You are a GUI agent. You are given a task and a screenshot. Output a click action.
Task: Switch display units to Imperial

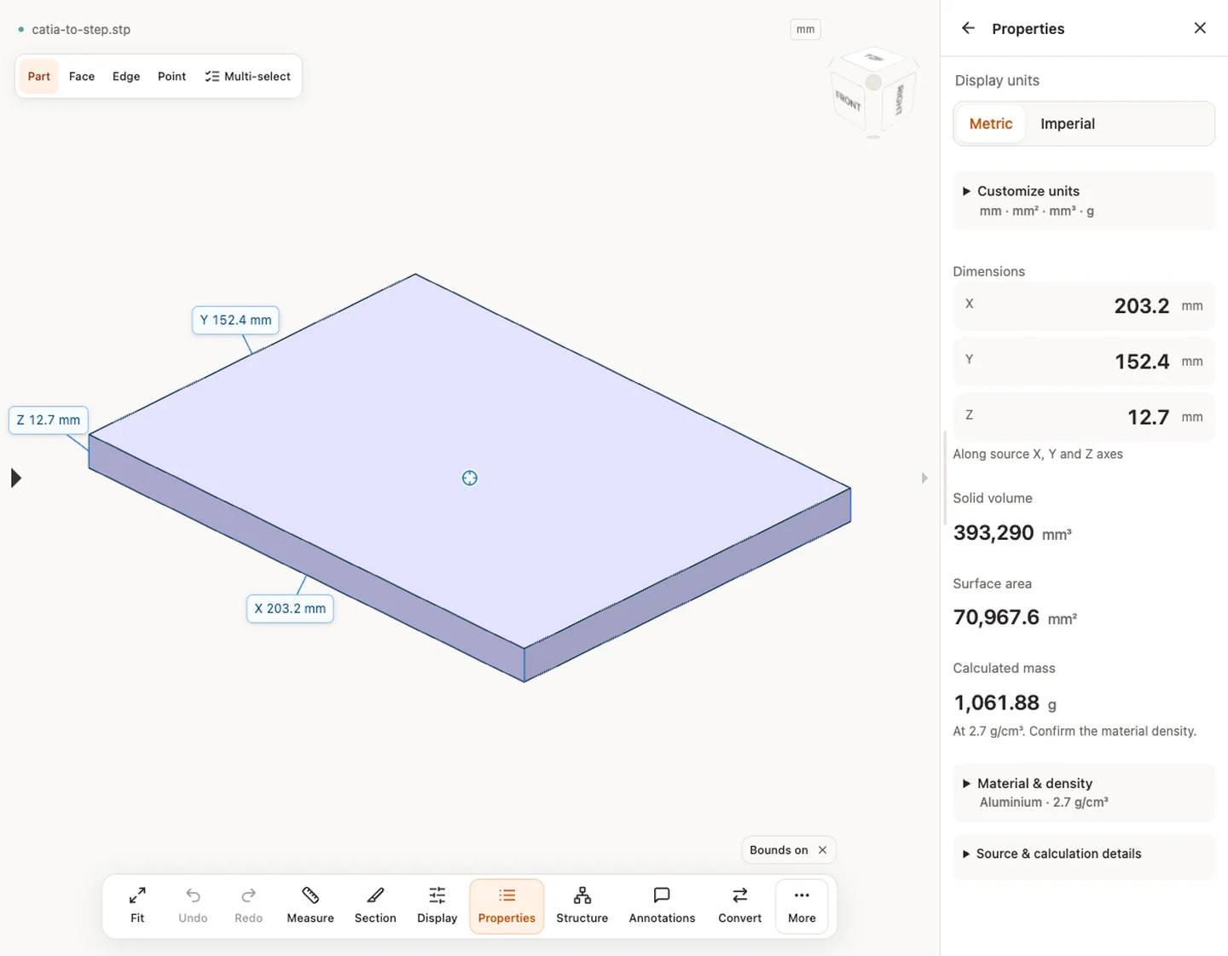[x=1068, y=124]
